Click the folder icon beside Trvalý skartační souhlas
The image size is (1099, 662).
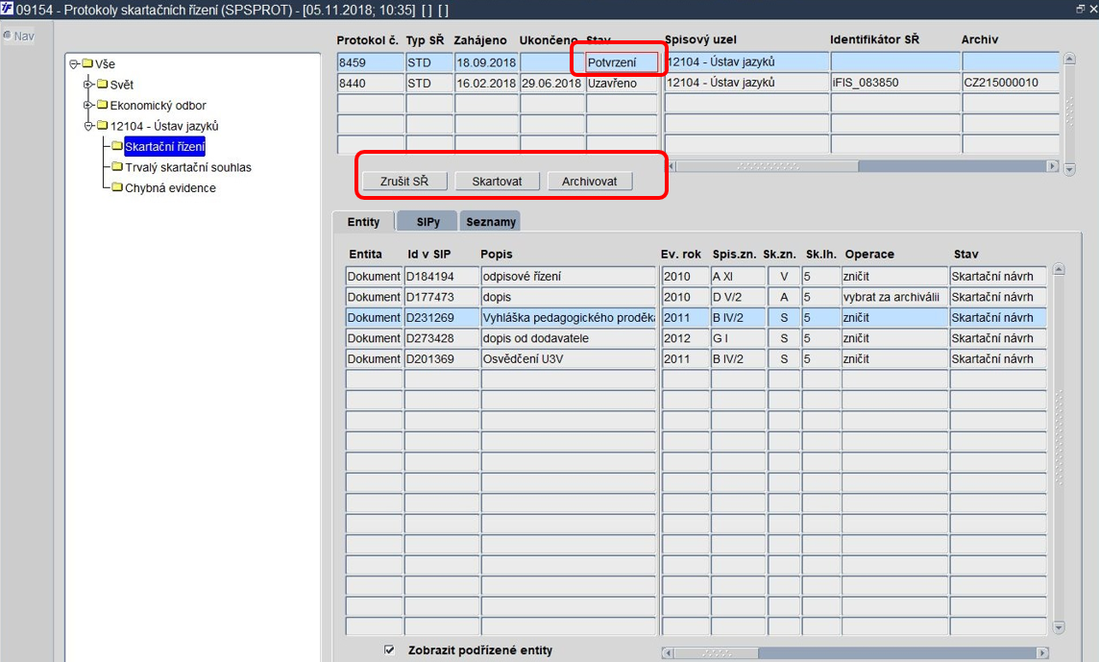pyautogui.click(x=117, y=167)
